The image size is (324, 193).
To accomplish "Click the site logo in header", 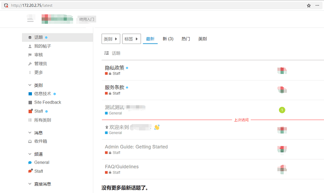I will (57, 19).
